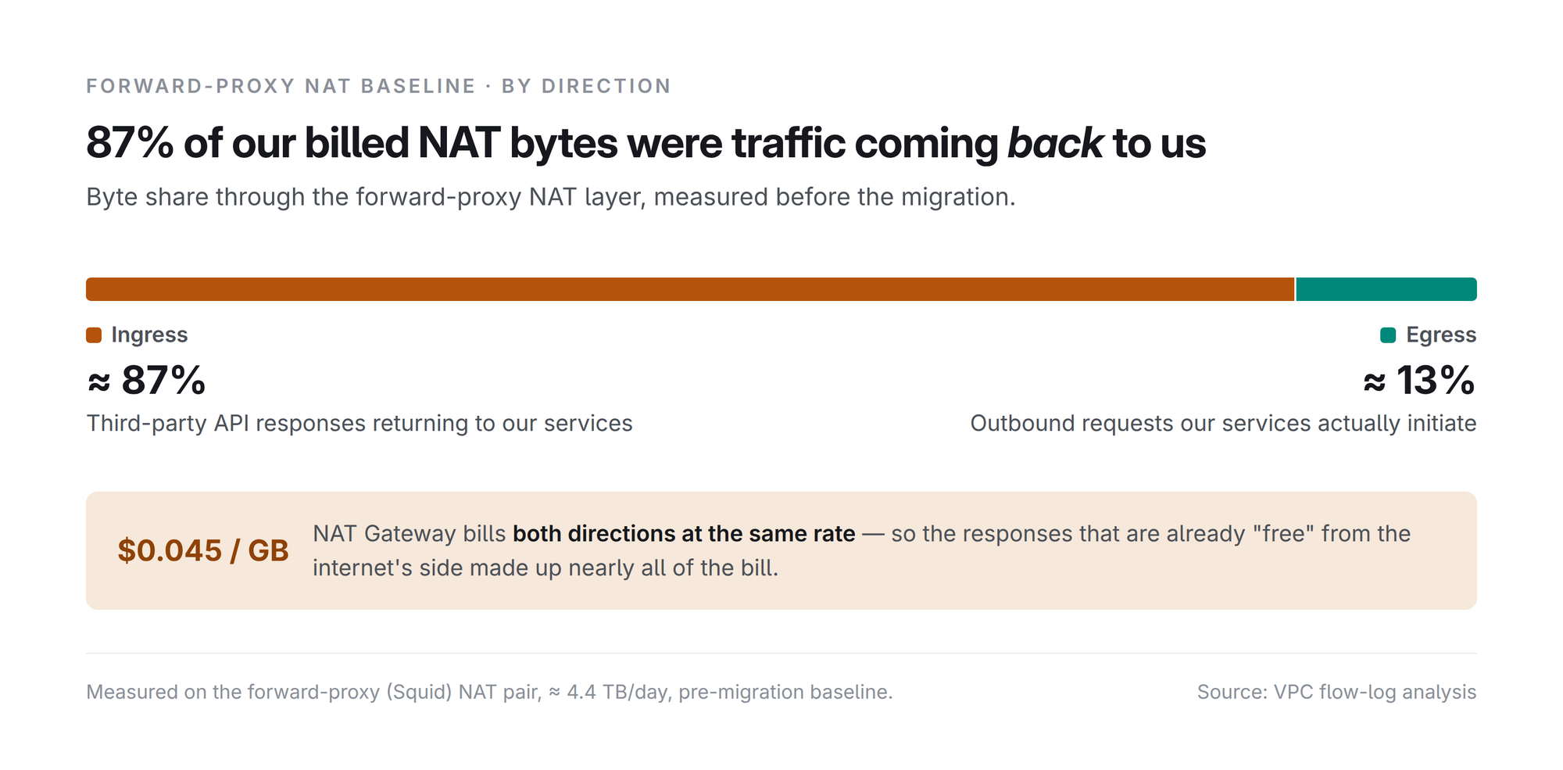Click the main headline about billed NAT bytes
Image resolution: width=1563 pixels, height=770 pixels.
point(646,143)
